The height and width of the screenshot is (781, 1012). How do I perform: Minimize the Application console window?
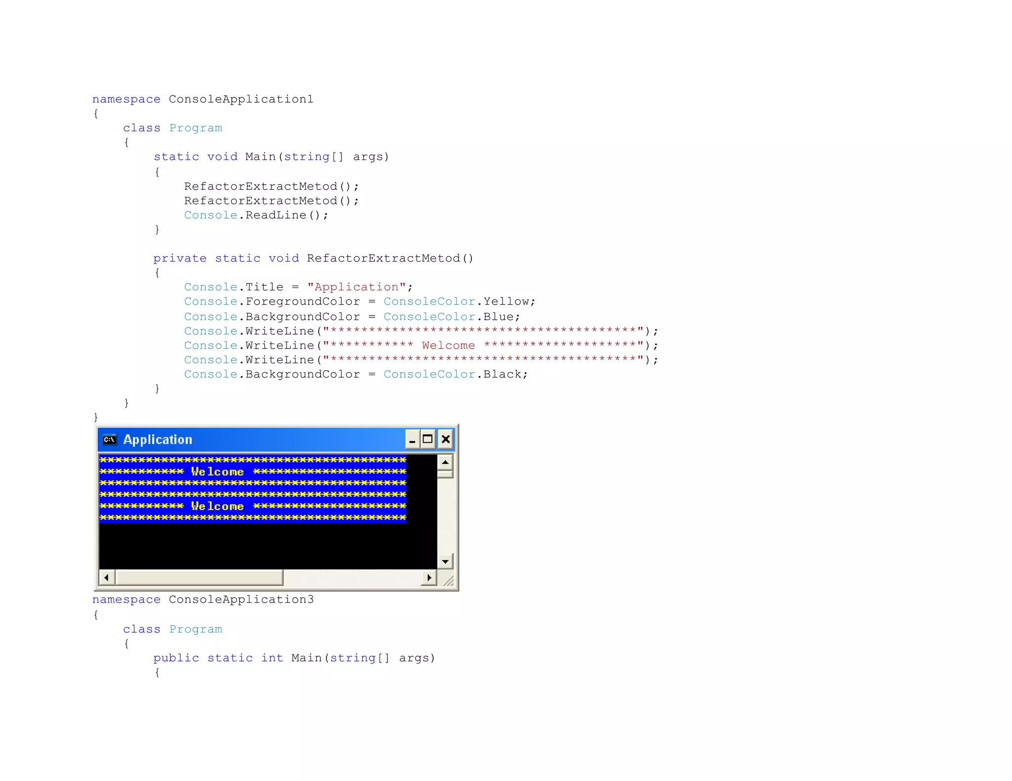click(x=412, y=439)
